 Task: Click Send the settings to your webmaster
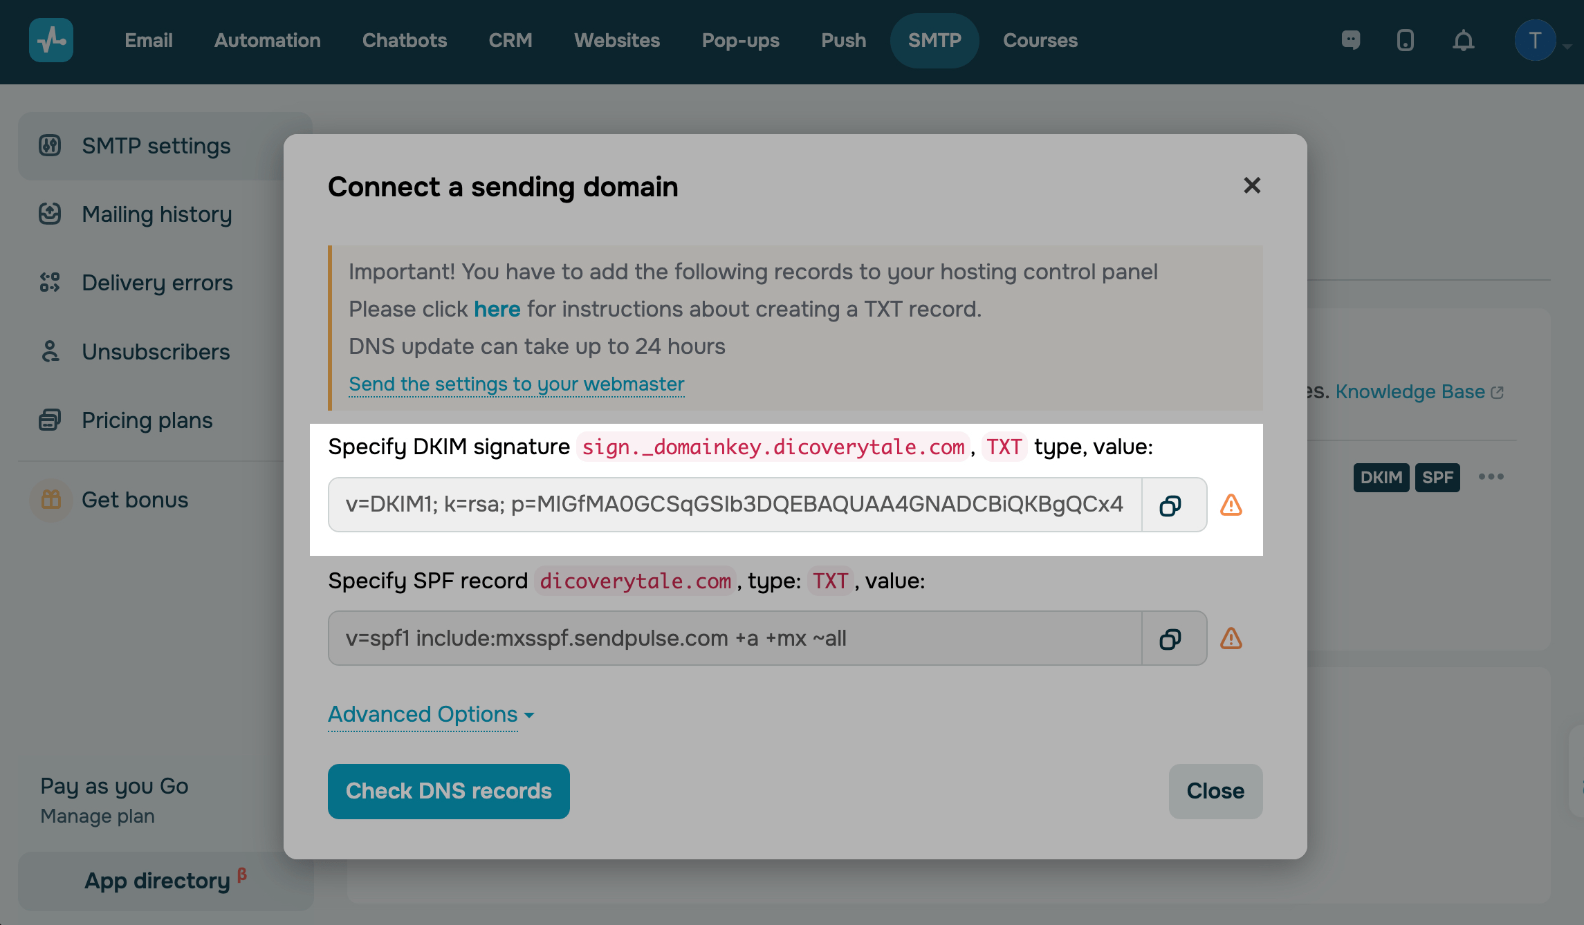pyautogui.click(x=516, y=384)
